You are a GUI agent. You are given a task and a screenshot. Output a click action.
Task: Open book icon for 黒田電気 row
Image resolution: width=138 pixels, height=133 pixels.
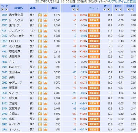[40, 57]
